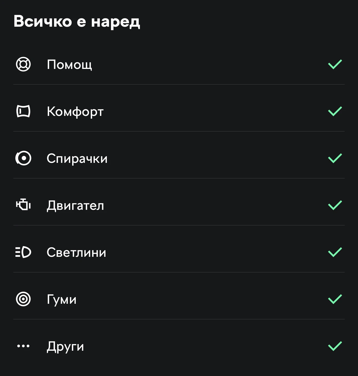Viewport: 358px width, 376px height.
Task: Click the green checkmark for Помощ
Action: tap(335, 64)
